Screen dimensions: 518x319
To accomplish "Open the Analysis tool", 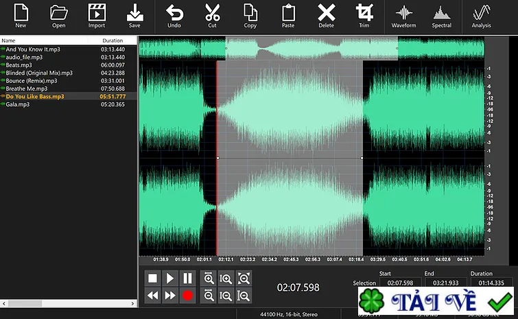I will (x=482, y=16).
